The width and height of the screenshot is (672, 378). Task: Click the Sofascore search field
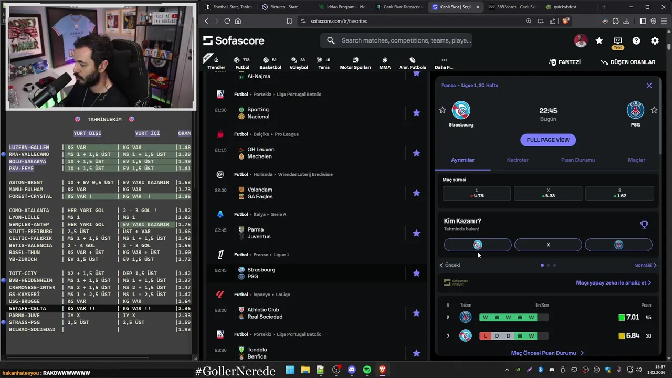(x=396, y=40)
